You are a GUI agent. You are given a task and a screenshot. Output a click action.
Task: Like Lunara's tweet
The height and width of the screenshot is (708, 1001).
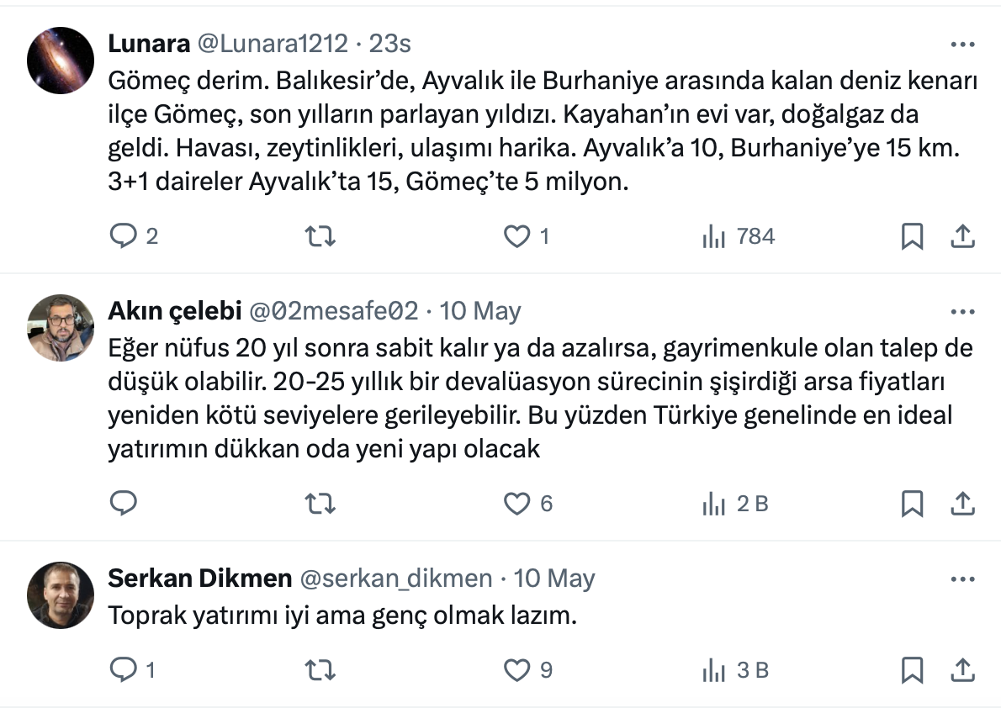point(516,237)
